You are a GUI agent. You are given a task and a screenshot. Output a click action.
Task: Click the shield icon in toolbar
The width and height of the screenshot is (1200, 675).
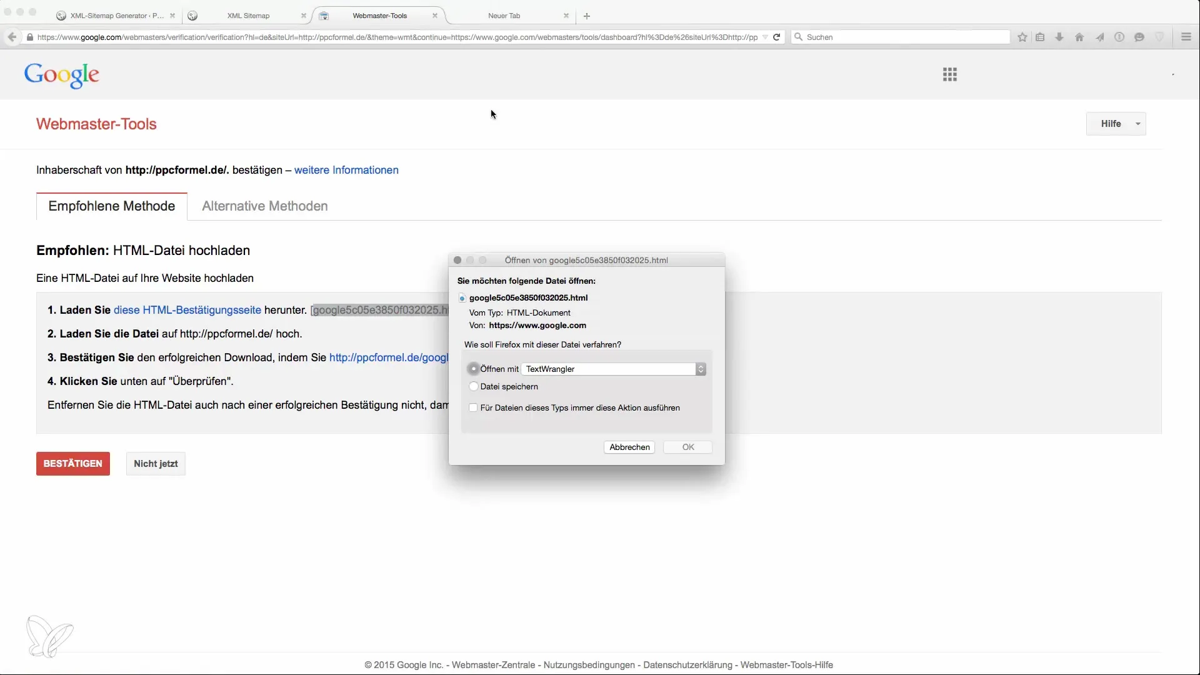pos(1159,37)
